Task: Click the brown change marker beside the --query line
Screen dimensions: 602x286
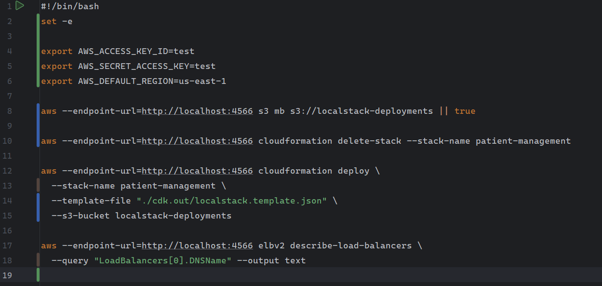Action: pos(38,260)
